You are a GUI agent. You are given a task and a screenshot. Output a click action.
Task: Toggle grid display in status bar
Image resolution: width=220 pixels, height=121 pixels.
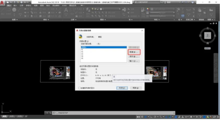[x=142, y=117]
